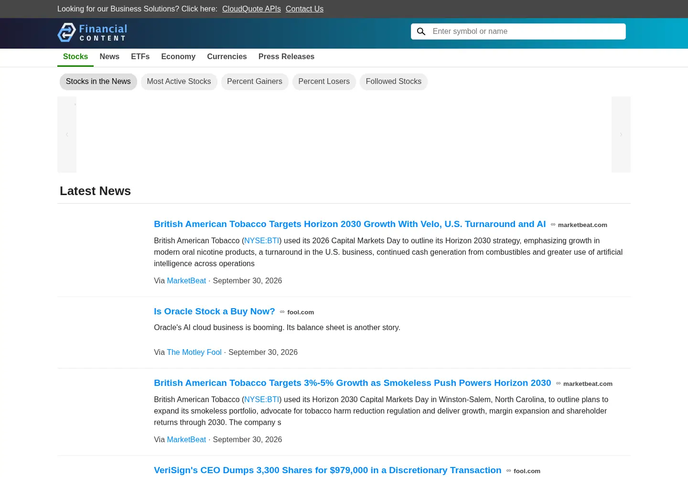Click the carousel left arrow
The width and height of the screenshot is (688, 477).
67,135
